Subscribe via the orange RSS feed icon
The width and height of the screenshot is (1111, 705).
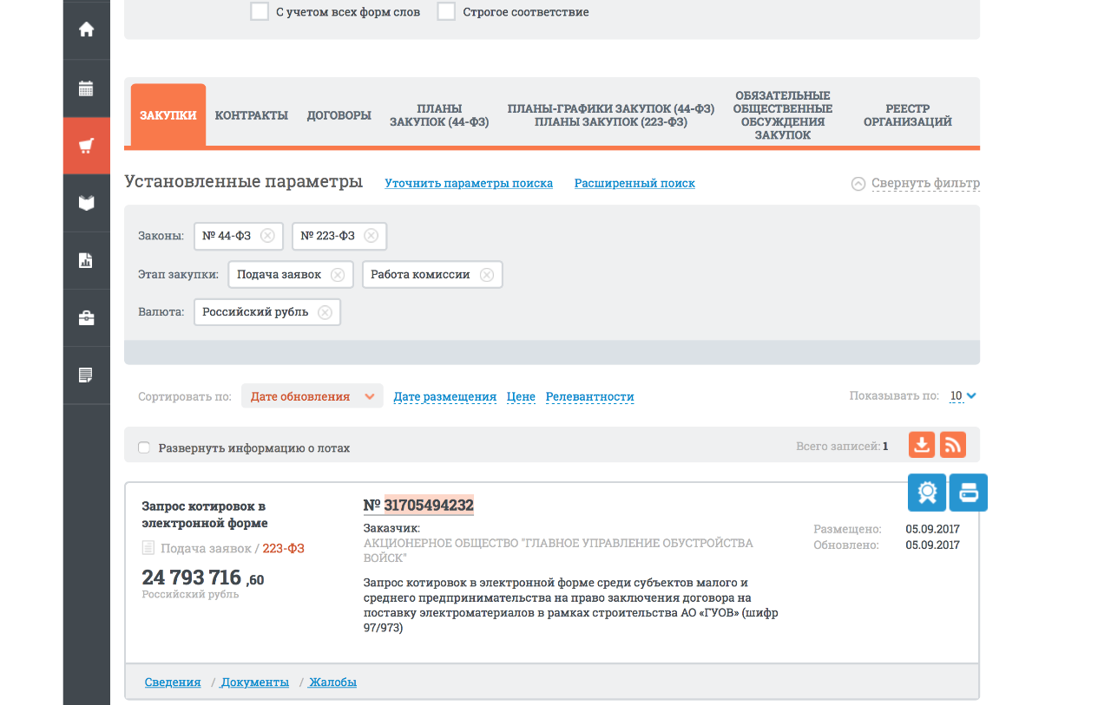953,445
